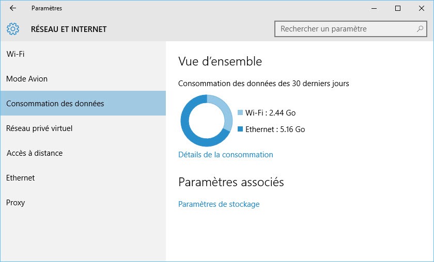Close the Paramètres window

pyautogui.click(x=422, y=8)
